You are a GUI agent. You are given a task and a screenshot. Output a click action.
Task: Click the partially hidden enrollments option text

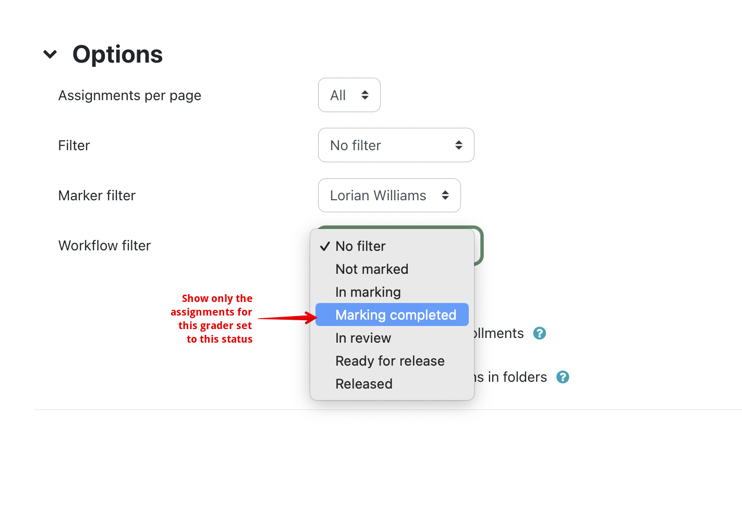click(499, 333)
